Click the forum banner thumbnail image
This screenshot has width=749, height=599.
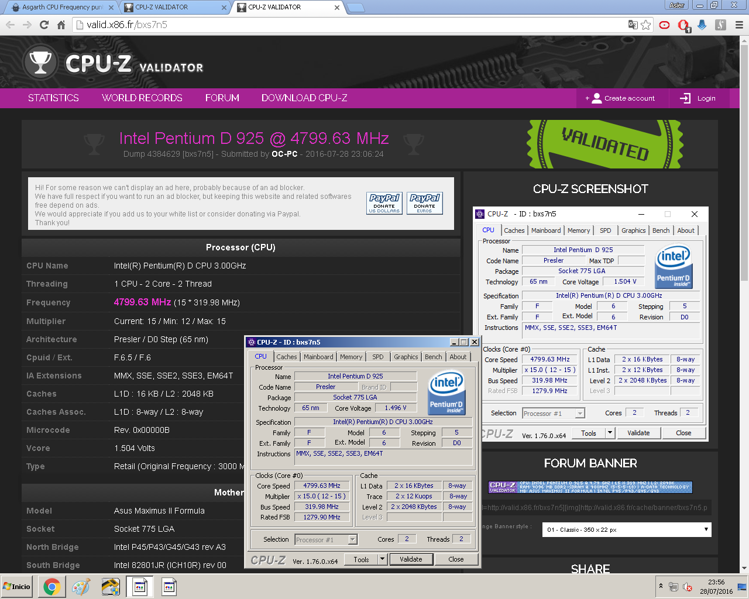[x=590, y=487]
